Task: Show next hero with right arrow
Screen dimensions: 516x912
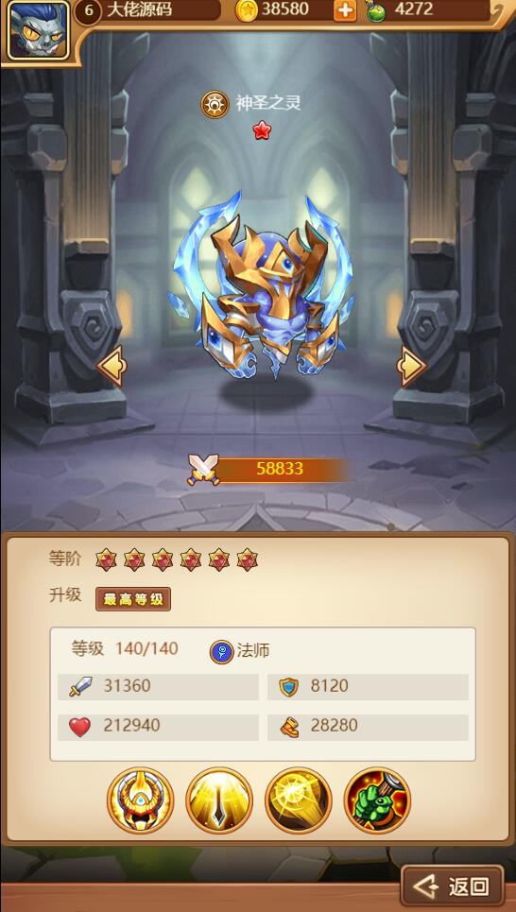Action: 411,365
